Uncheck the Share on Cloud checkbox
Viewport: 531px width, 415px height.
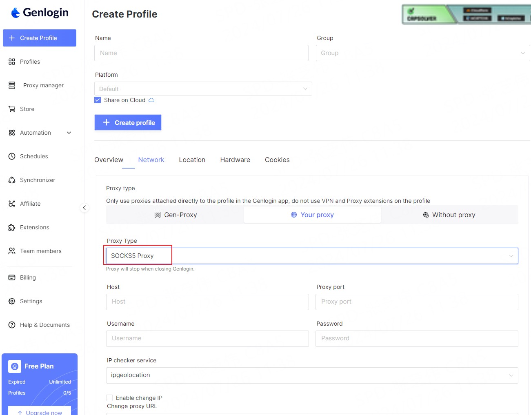pos(98,100)
